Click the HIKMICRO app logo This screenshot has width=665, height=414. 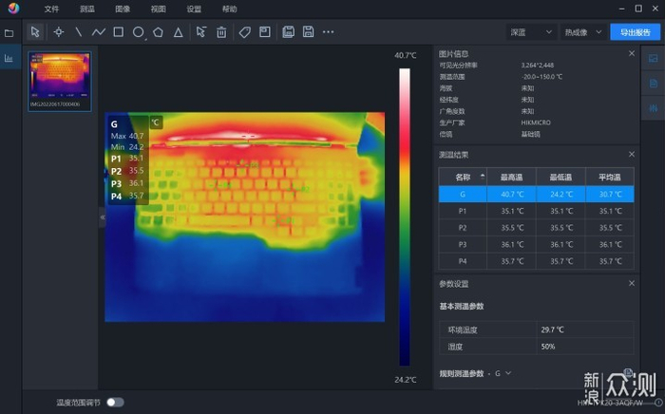pyautogui.click(x=13, y=9)
